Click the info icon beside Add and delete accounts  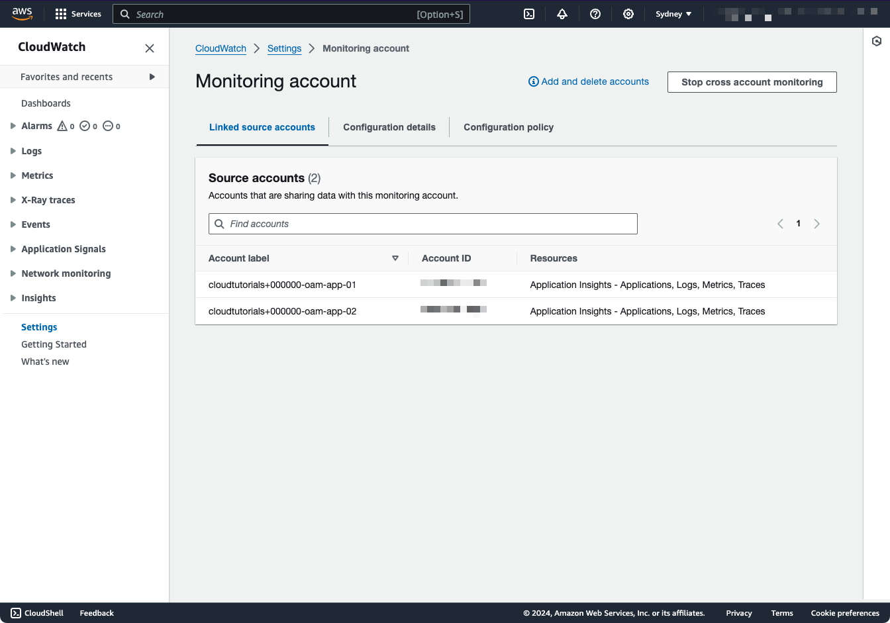pyautogui.click(x=533, y=81)
